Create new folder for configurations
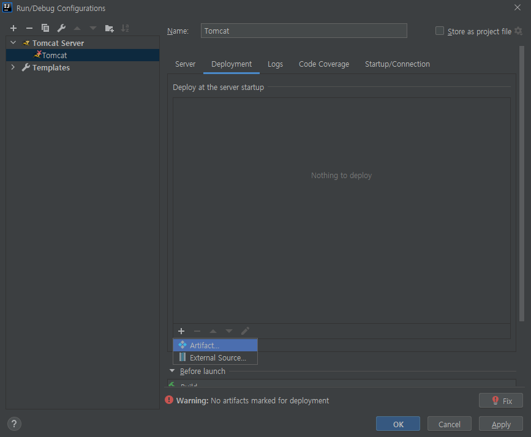 tap(109, 28)
